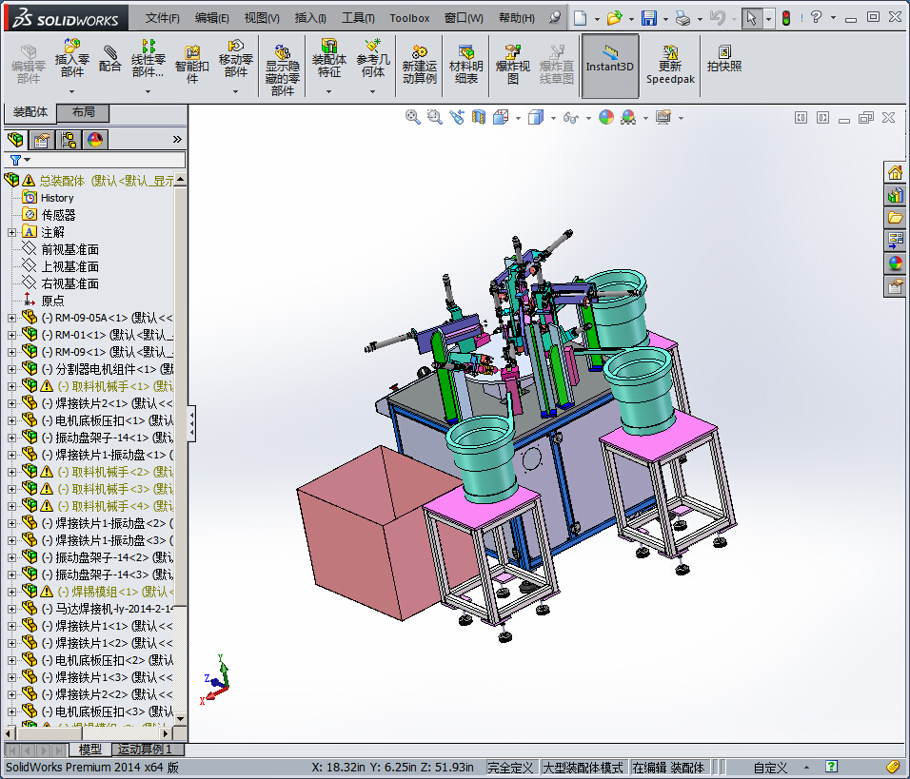Viewport: 910px width, 779px height.
Task: Toggle the Instant3D button
Action: pos(610,66)
